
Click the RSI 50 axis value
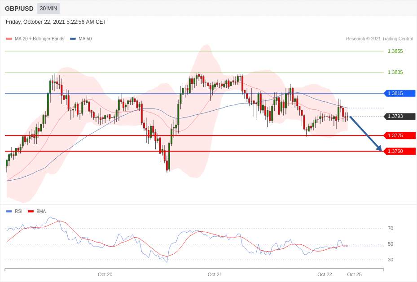[x=391, y=244]
